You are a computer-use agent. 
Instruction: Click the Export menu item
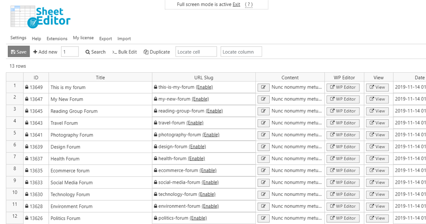(x=105, y=39)
